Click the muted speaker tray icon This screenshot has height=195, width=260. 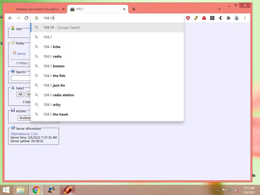[236, 190]
